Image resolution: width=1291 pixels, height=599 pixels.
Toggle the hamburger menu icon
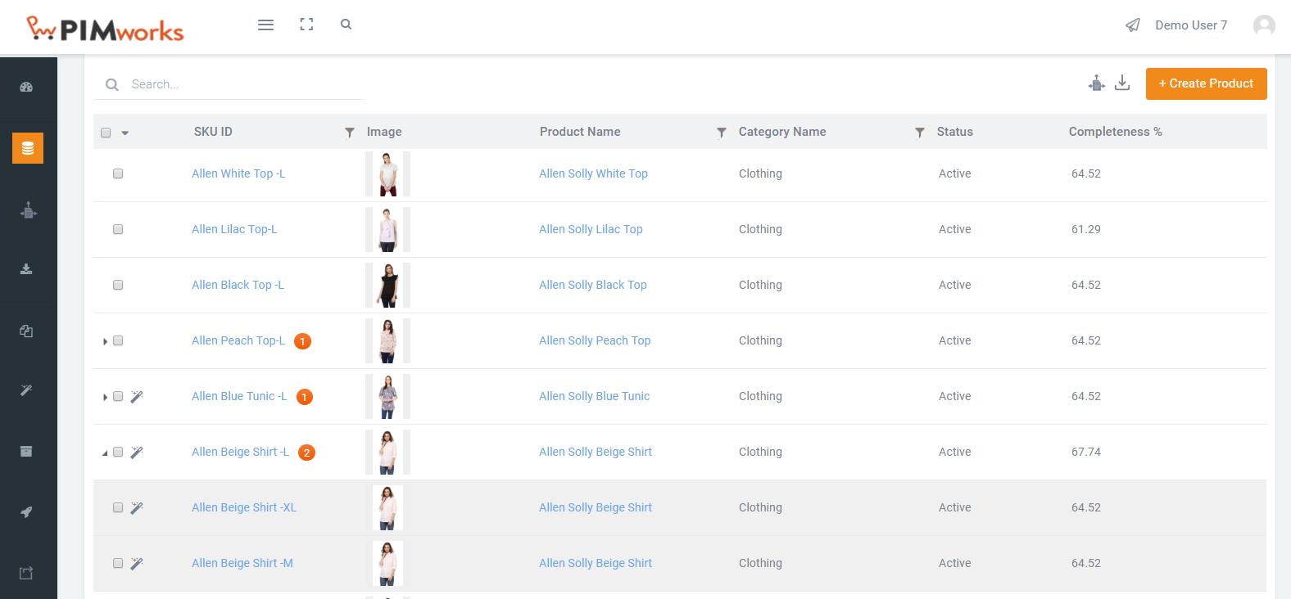coord(265,25)
